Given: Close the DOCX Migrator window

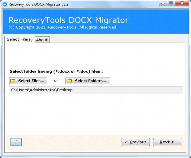Looking at the screenshot, I should [x=182, y=3].
